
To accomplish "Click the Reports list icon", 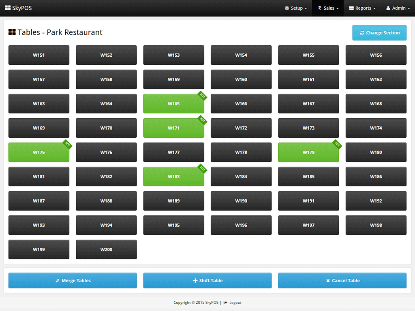I will pos(351,8).
